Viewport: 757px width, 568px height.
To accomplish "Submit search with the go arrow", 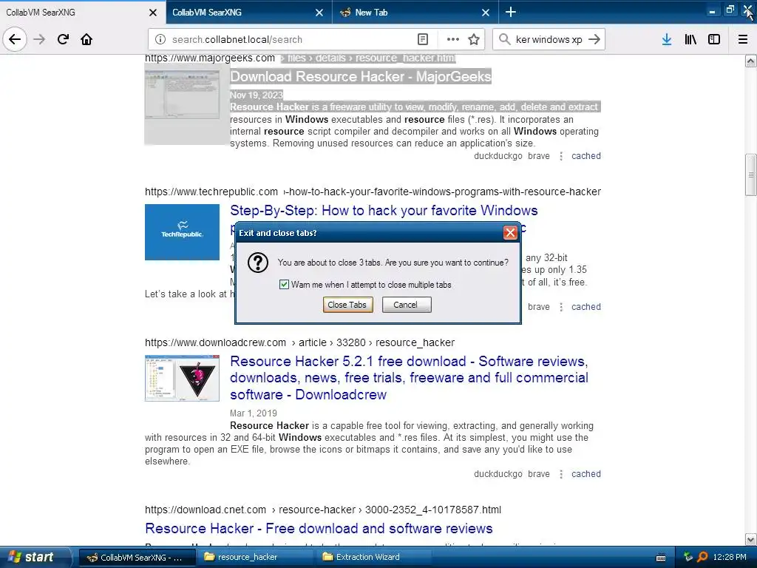I will pos(594,39).
